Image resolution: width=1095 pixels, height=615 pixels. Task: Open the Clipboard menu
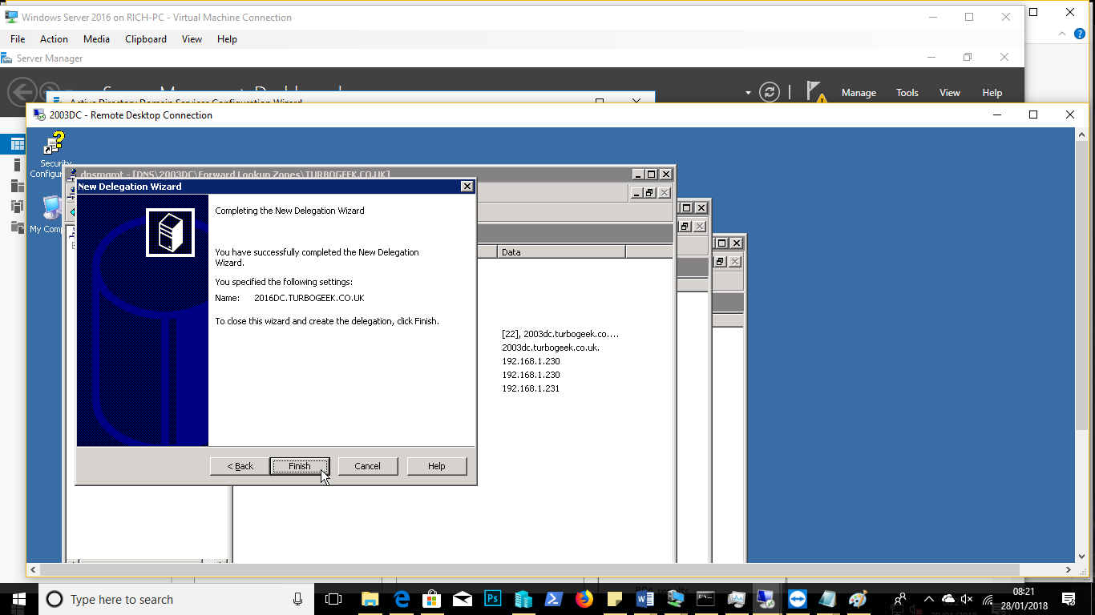coord(146,38)
